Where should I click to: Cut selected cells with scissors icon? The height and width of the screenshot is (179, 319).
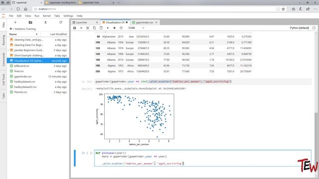88,28
